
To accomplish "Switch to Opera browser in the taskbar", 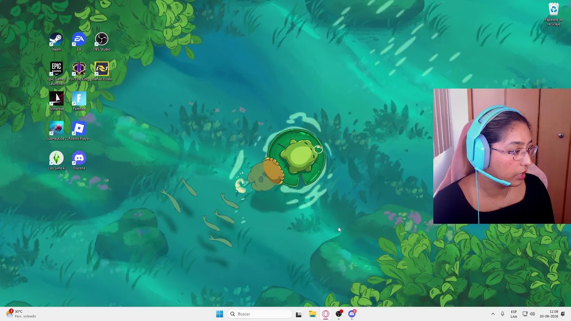I will (326, 314).
